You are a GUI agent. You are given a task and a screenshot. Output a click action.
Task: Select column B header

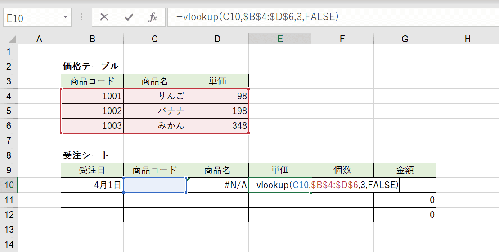tap(92, 39)
